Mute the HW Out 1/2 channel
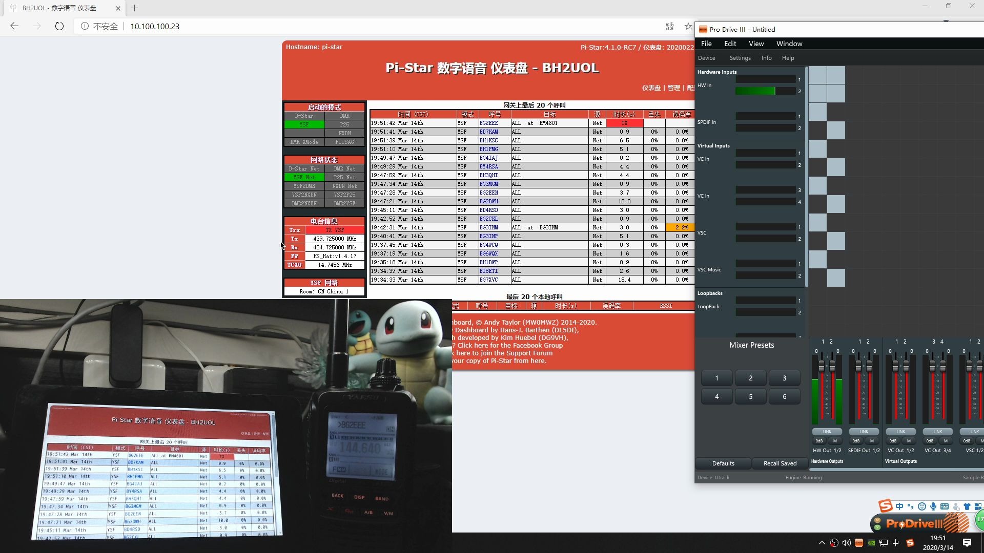This screenshot has height=553, width=984. tap(835, 441)
